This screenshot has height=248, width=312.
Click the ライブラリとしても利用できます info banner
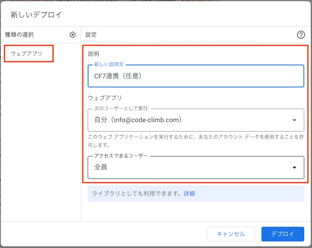pyautogui.click(x=135, y=194)
